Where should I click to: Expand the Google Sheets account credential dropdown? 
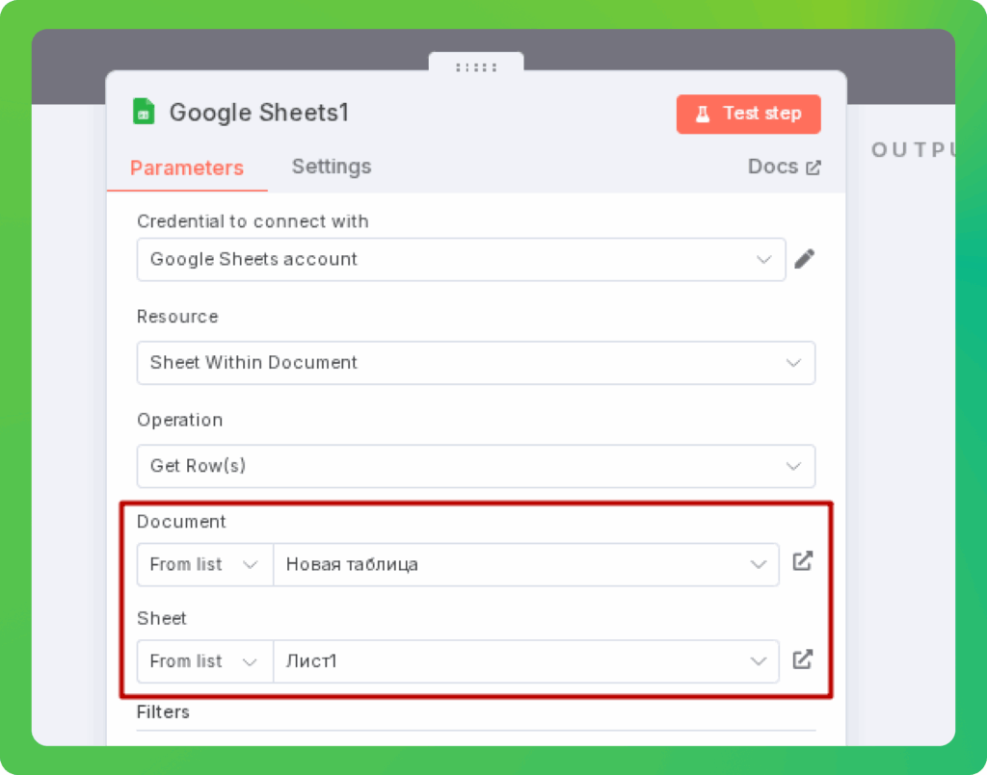(x=461, y=259)
